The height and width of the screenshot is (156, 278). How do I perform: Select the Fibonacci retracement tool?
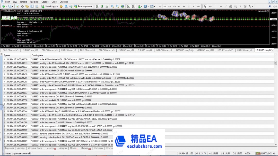coord(236,6)
